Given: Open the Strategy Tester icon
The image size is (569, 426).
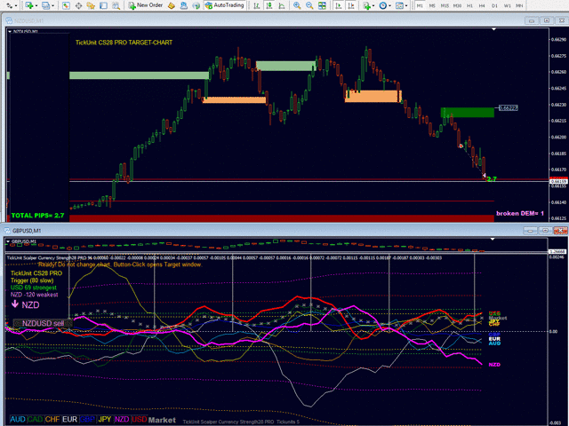Looking at the screenshot, I should [x=116, y=5].
